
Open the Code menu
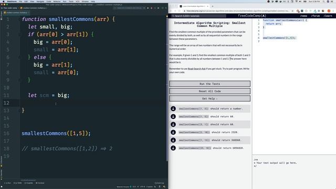[49, 1]
